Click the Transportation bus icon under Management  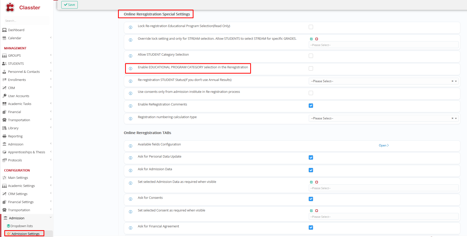pyautogui.click(x=4, y=120)
